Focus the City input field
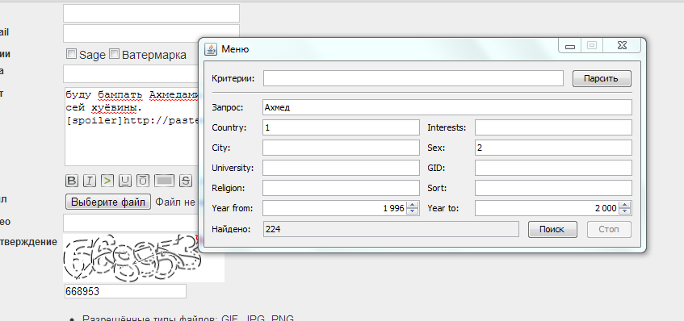 tap(341, 148)
